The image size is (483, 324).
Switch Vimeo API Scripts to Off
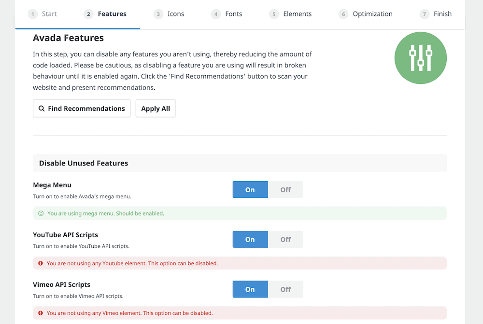pyautogui.click(x=285, y=289)
